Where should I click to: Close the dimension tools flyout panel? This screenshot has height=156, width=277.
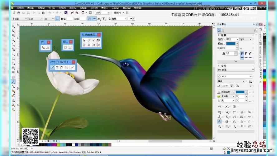[74, 62]
